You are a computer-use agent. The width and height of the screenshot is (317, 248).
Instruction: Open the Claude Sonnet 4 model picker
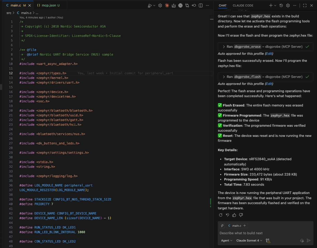(x=249, y=241)
